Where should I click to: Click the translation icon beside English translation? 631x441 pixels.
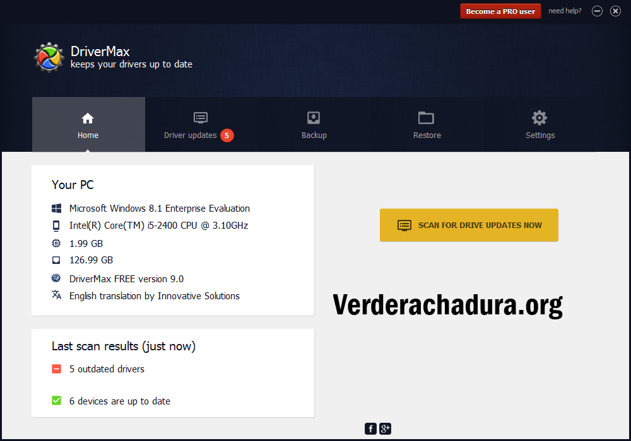point(56,295)
